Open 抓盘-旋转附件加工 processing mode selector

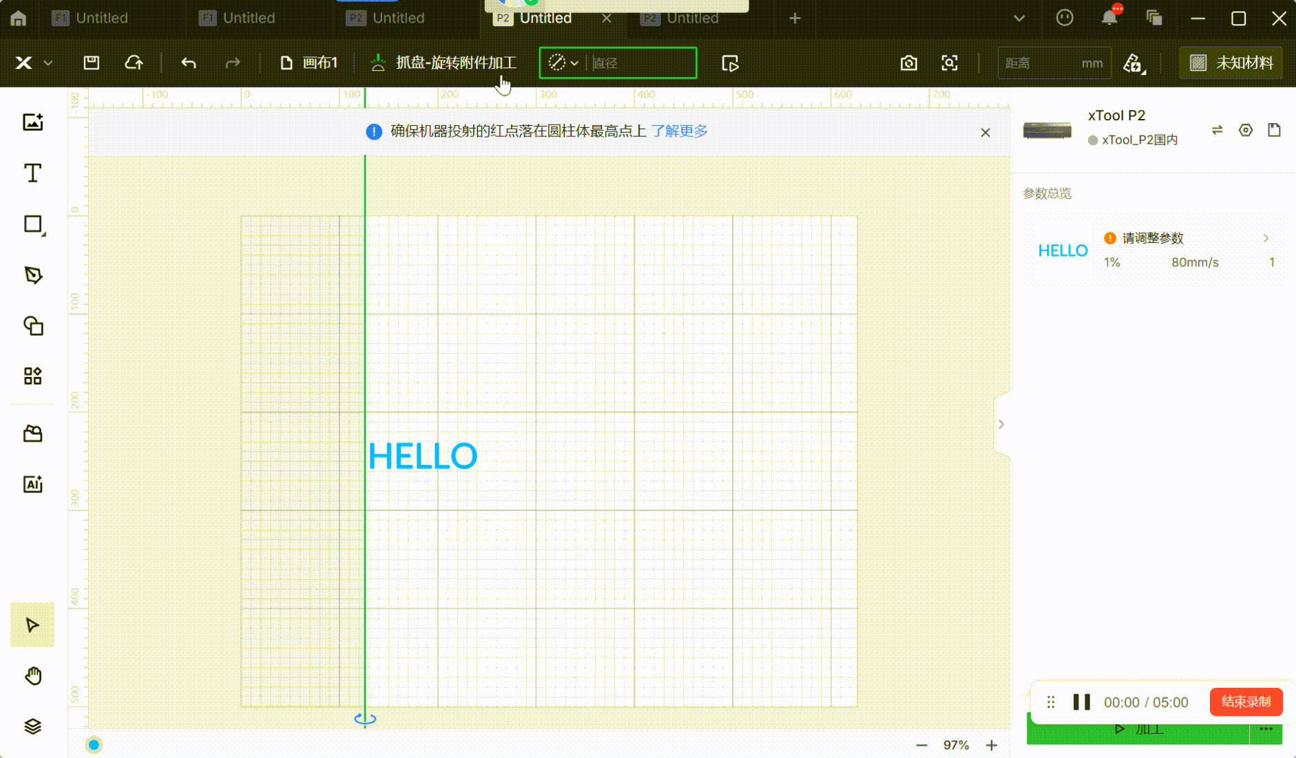(443, 63)
